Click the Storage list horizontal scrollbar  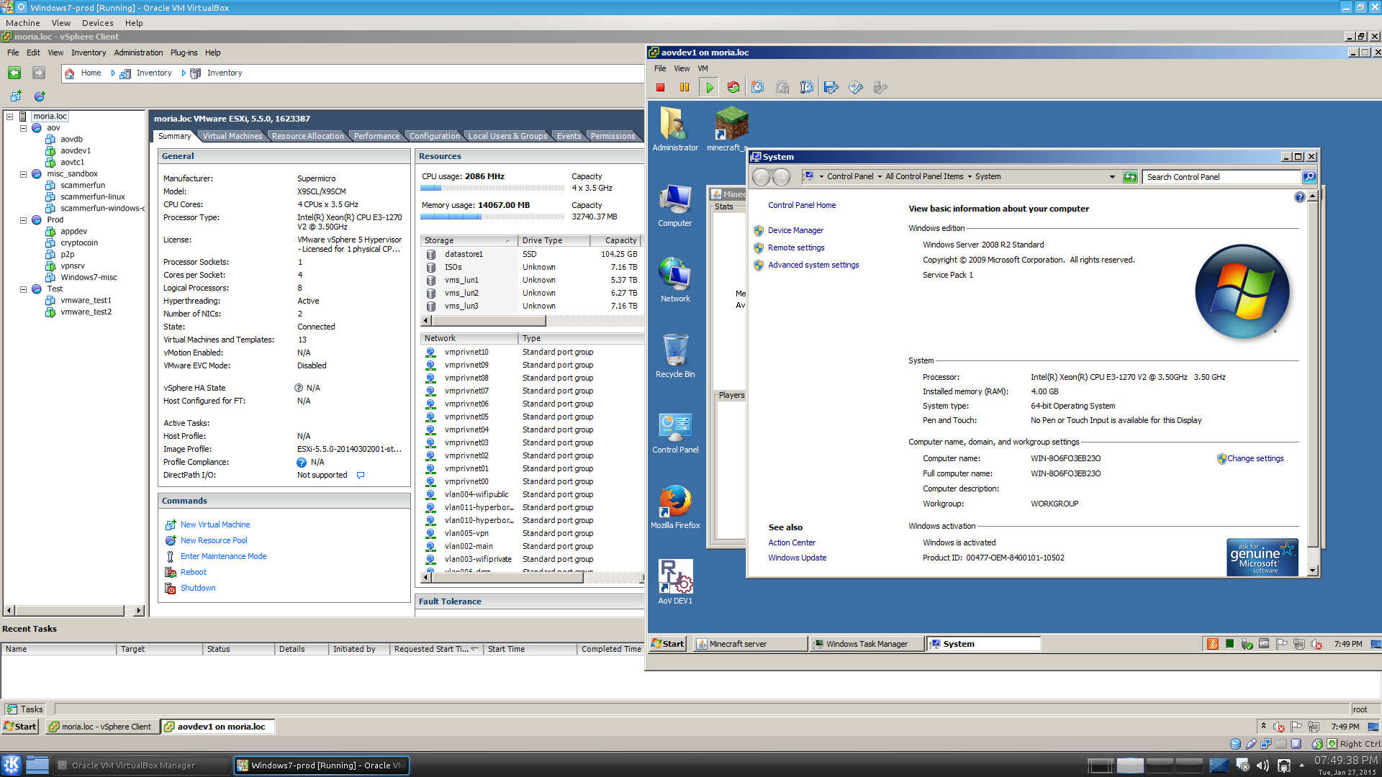[489, 321]
